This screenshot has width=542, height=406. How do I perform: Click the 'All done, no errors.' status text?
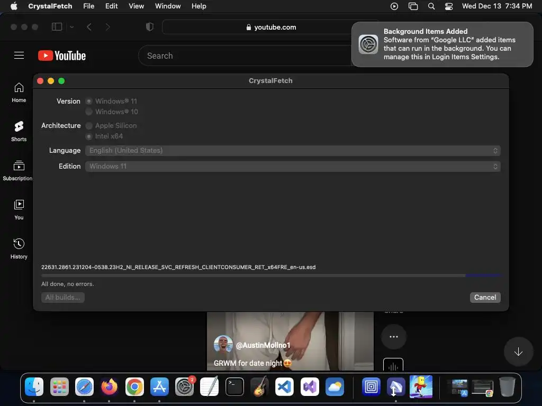point(67,284)
